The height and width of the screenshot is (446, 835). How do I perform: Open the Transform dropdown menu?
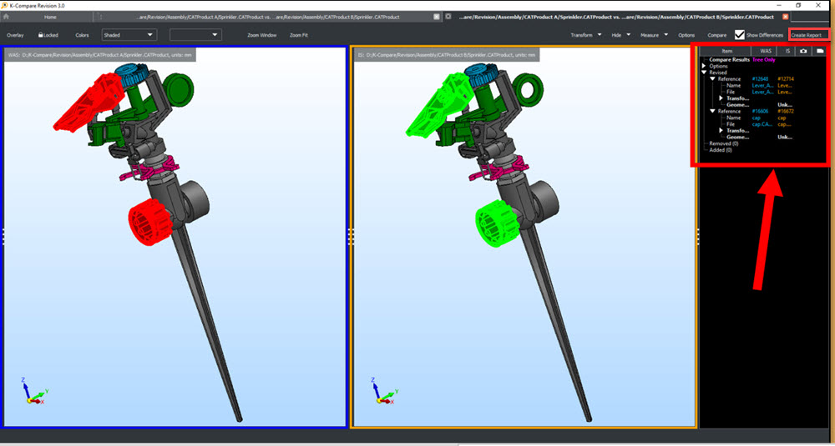click(x=584, y=35)
